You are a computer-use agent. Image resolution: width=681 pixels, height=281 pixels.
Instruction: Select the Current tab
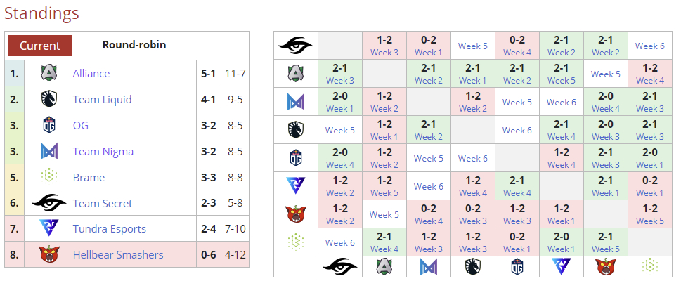40,45
